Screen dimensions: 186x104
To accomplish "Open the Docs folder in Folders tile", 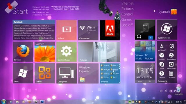I will (114, 66).
